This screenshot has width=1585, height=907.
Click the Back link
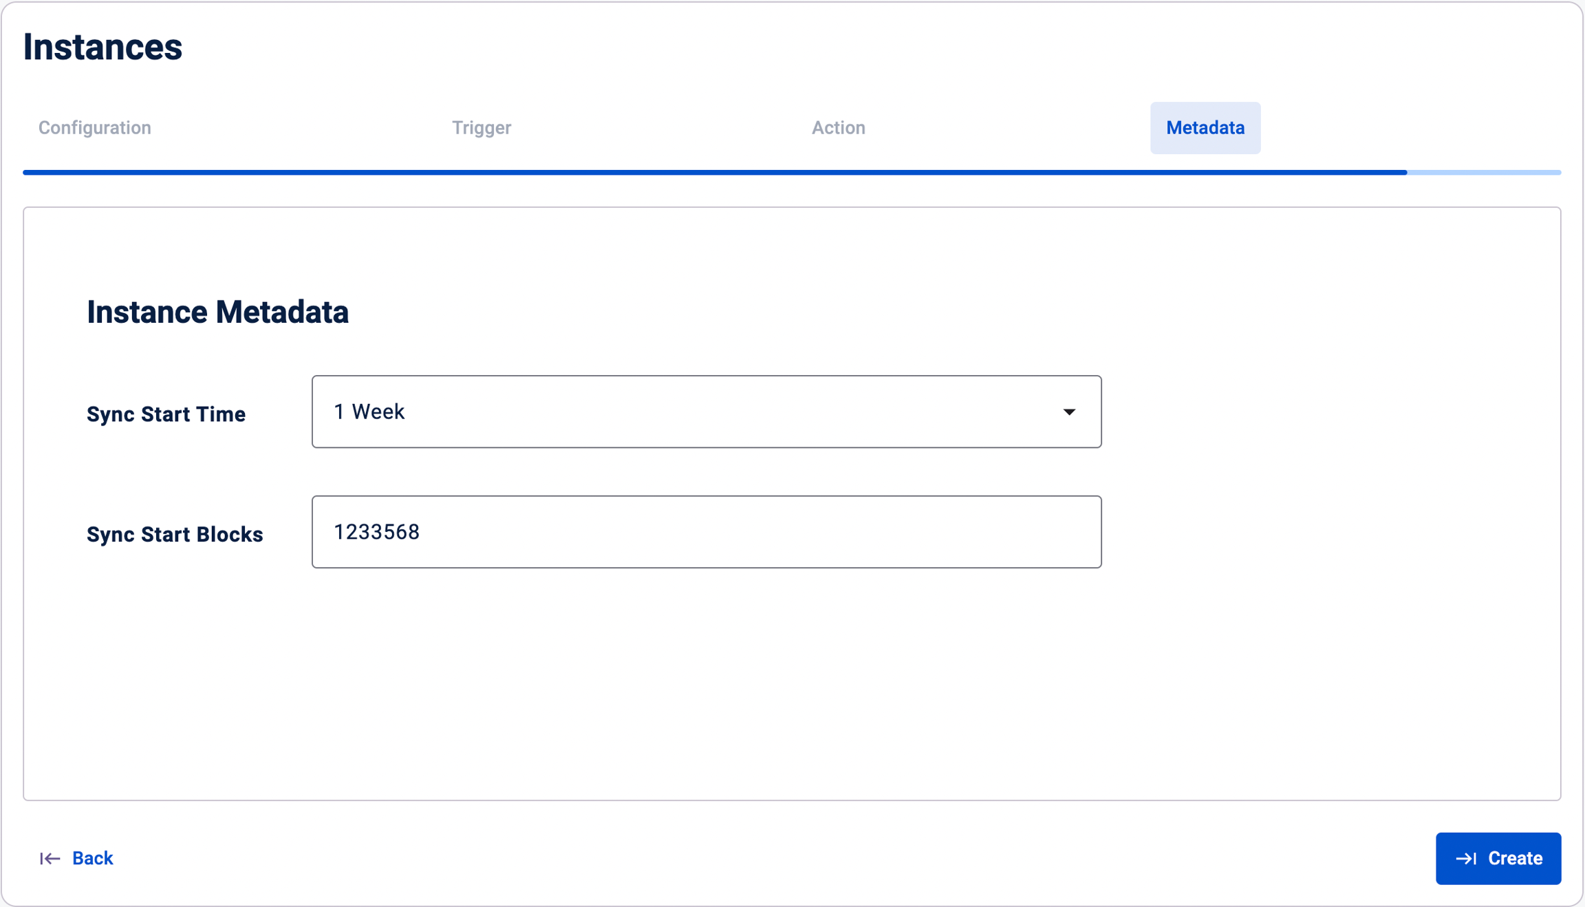[x=92, y=858]
